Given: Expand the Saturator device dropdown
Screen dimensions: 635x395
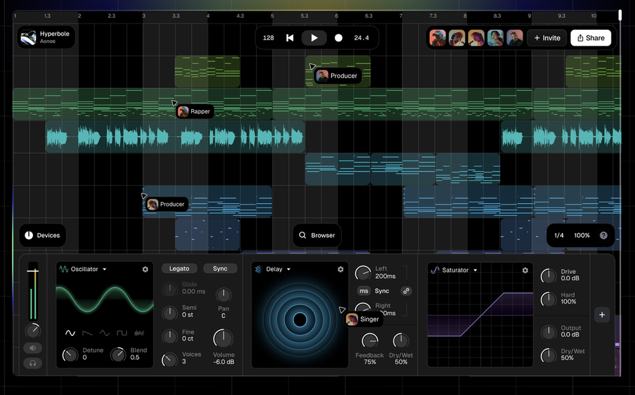Looking at the screenshot, I should click(475, 271).
